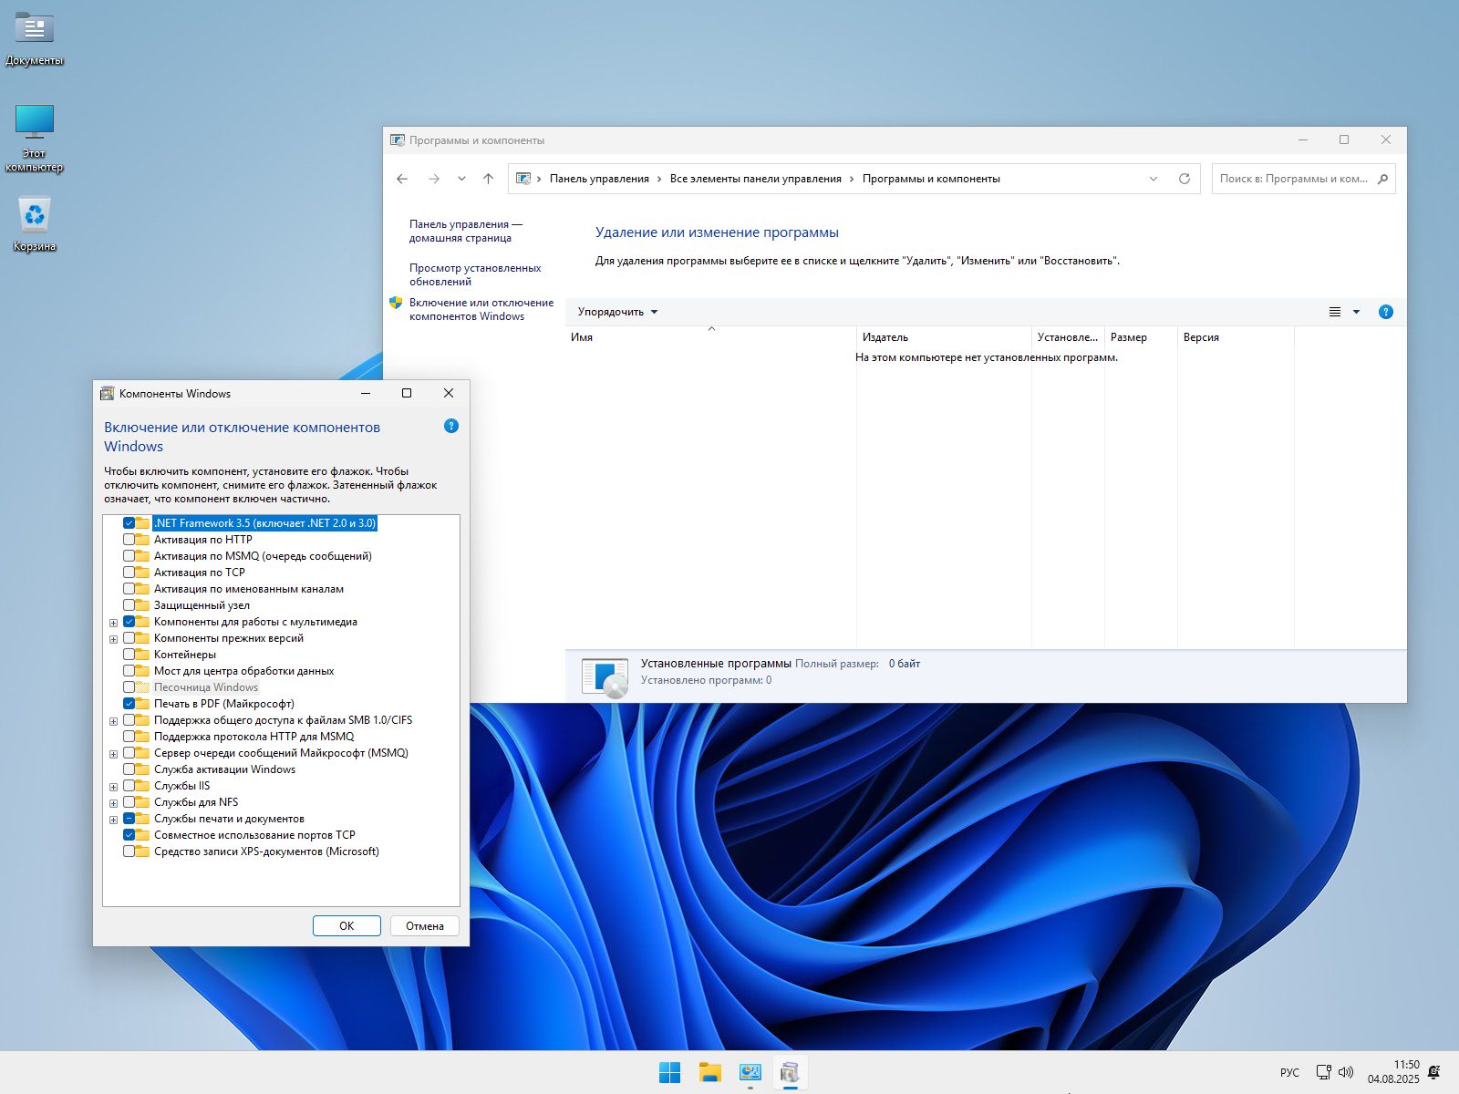
Task: Click the Отмена button
Action: [425, 925]
